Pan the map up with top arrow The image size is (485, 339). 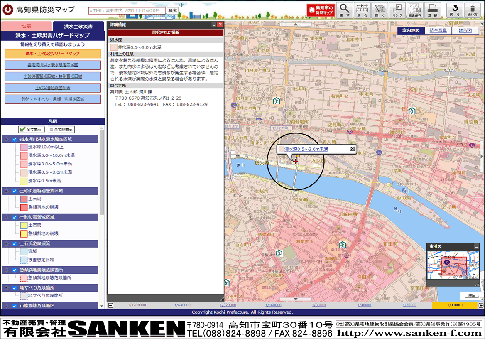point(296,24)
